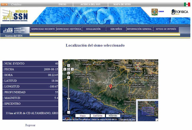Open Términos de uso link
Image resolution: width=192 pixels, height=130 pixels.
coord(127,119)
